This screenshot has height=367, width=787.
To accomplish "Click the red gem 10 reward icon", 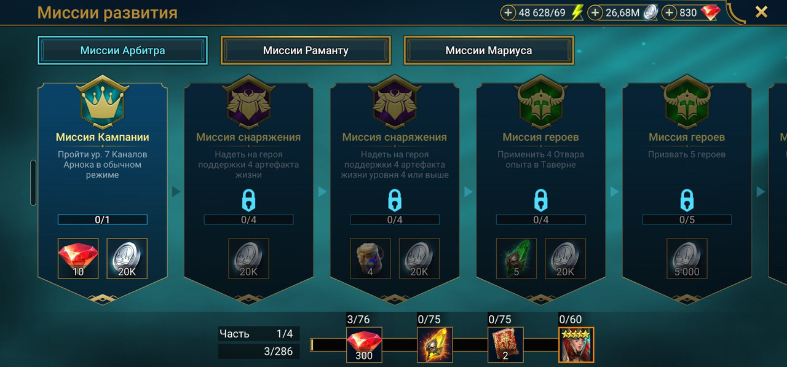I will 78,258.
